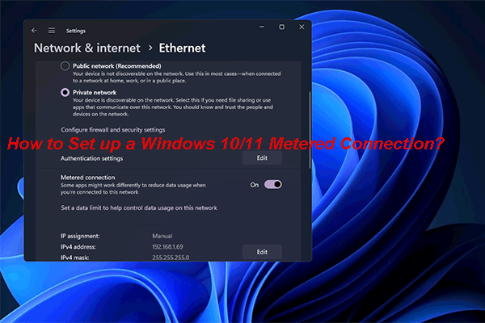Viewport: 485px width, 323px height.
Task: Click Network & internet breadcrumb
Action: coord(87,48)
